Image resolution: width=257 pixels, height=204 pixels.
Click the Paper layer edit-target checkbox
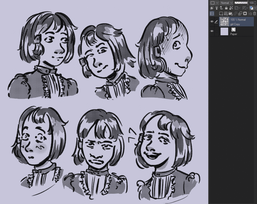[217, 31]
